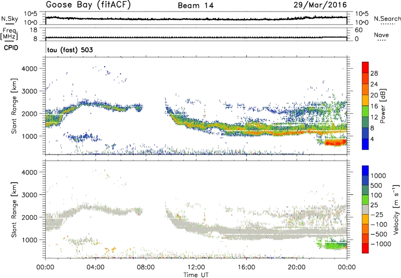401x278 pixels.
Task: Click the CPID row label
Action: point(11,48)
